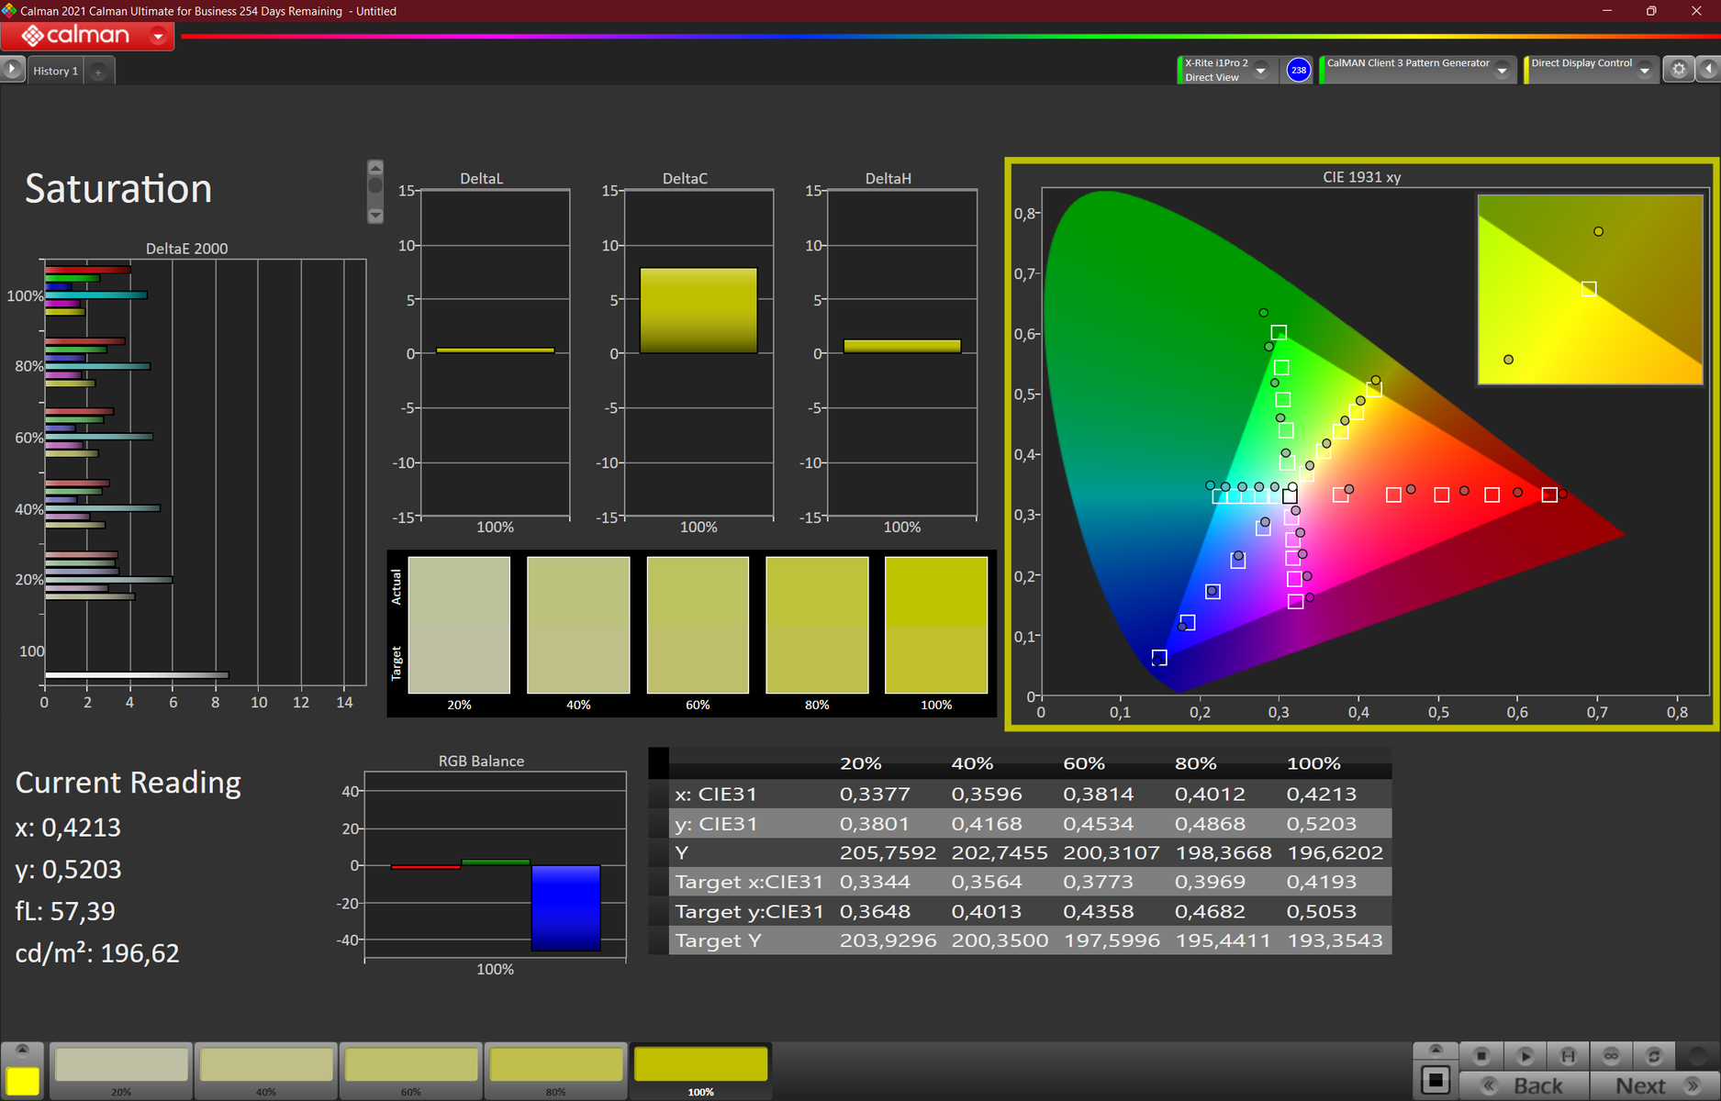
Task: Click the bracketed single-read icon
Action: tap(1568, 1056)
